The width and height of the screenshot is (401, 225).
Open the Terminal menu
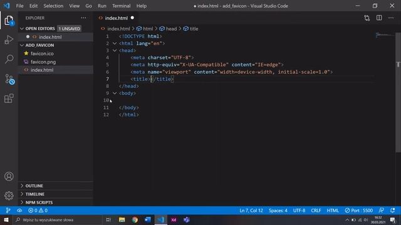(121, 6)
